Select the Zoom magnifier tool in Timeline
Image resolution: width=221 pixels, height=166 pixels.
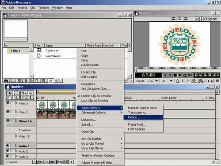tap(16, 97)
